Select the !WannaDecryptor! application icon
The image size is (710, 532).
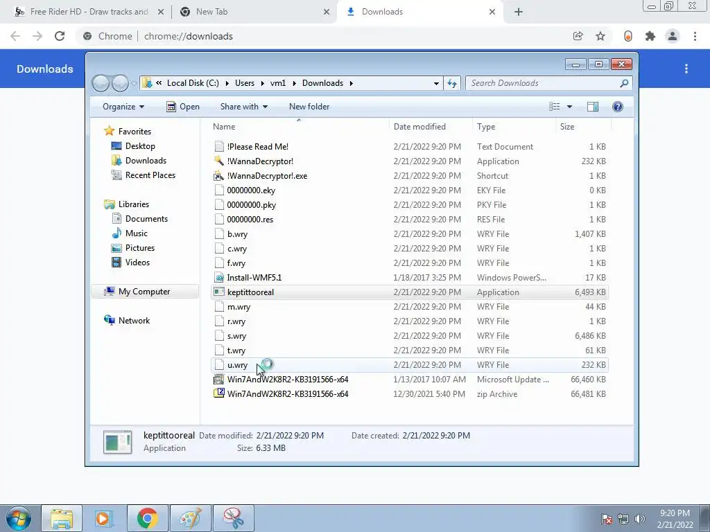218,161
